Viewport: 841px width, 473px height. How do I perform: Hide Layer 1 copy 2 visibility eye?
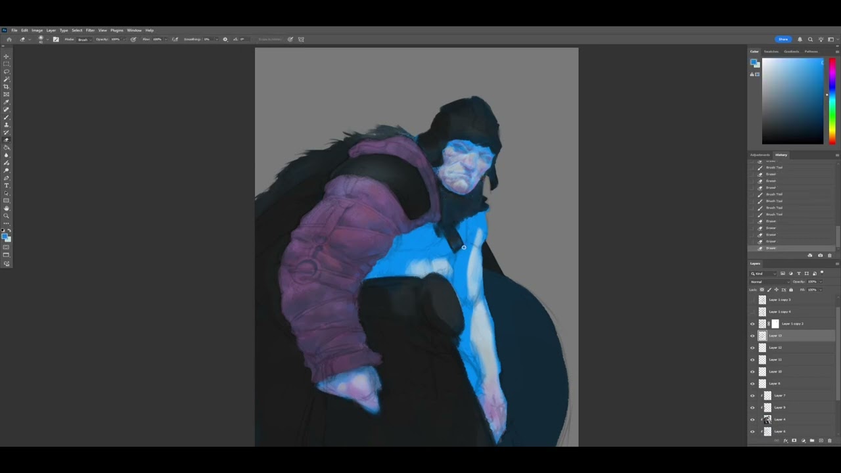(753, 324)
